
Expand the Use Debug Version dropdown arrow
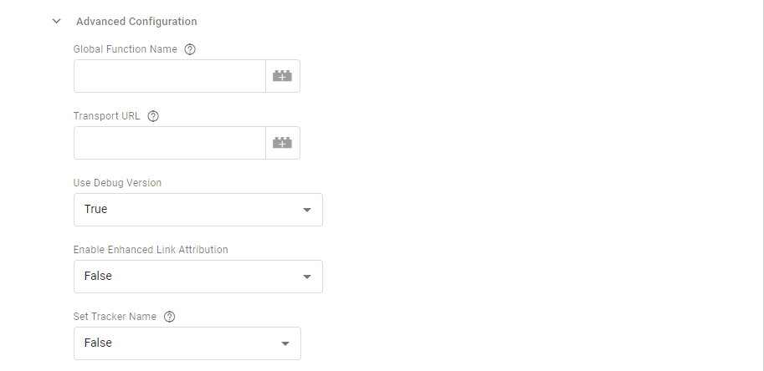307,210
